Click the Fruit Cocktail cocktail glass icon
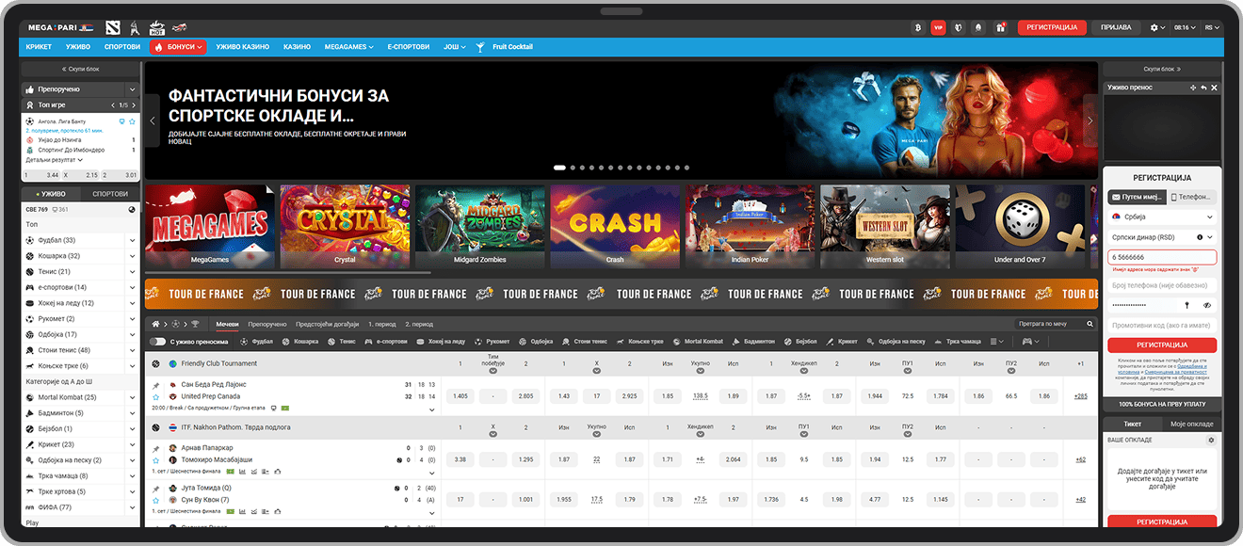This screenshot has height=546, width=1243. (479, 47)
